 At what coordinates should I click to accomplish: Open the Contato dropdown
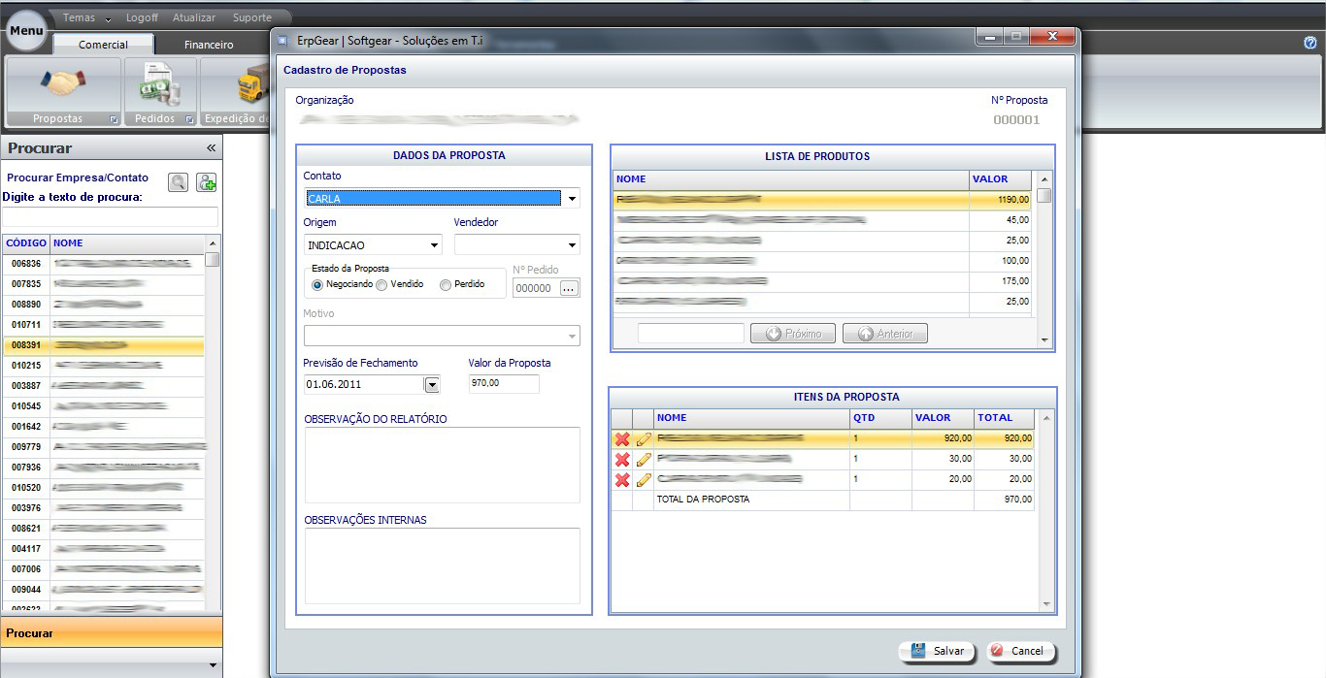tap(572, 199)
